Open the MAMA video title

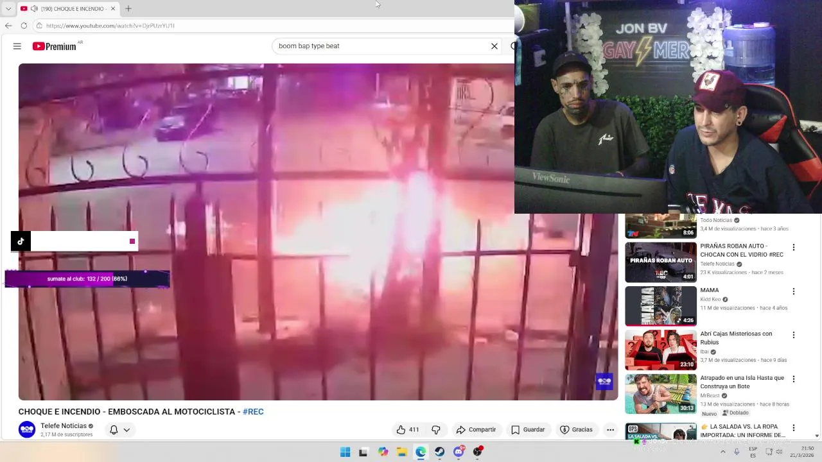[x=710, y=290]
